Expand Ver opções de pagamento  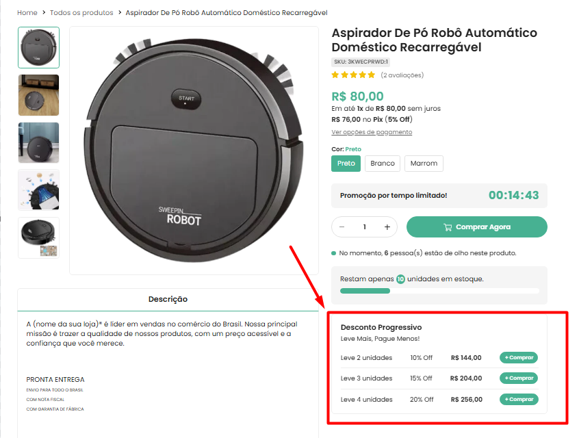[372, 132]
